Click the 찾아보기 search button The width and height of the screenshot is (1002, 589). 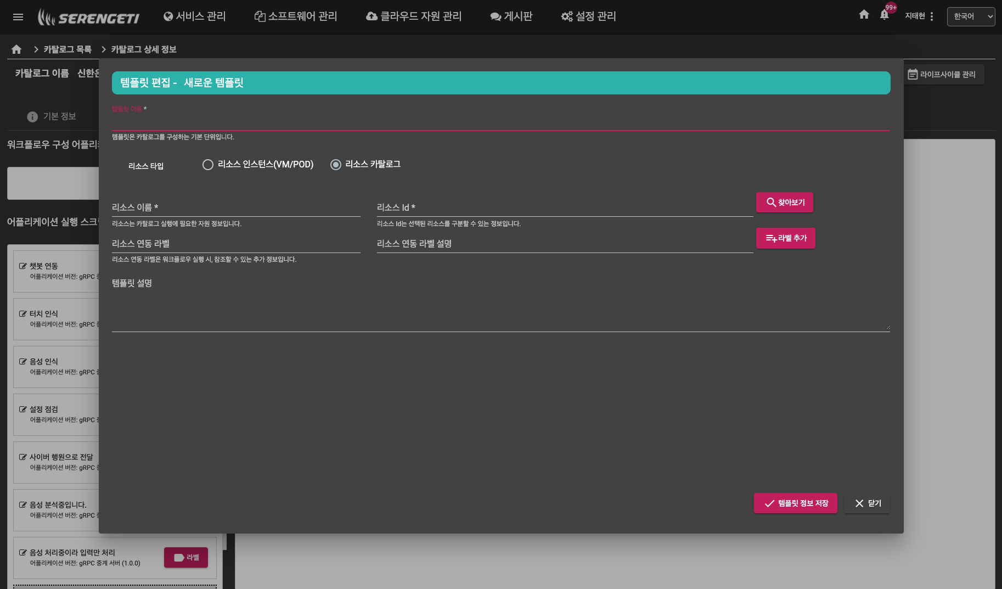click(x=784, y=203)
